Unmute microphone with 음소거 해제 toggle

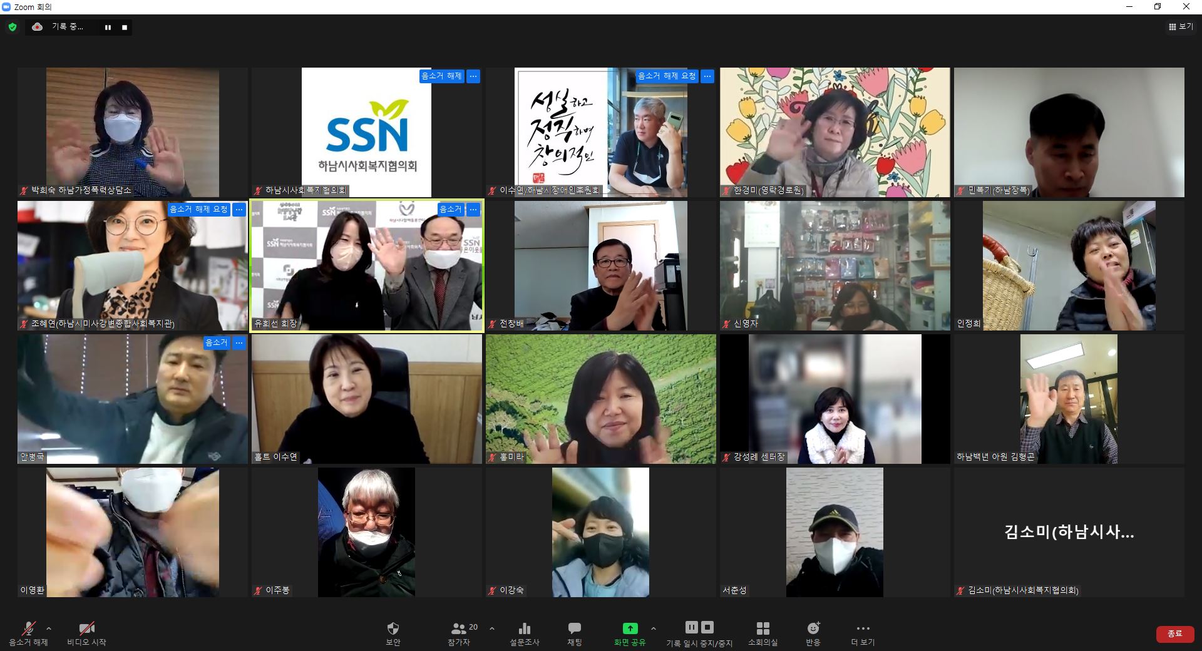point(28,628)
